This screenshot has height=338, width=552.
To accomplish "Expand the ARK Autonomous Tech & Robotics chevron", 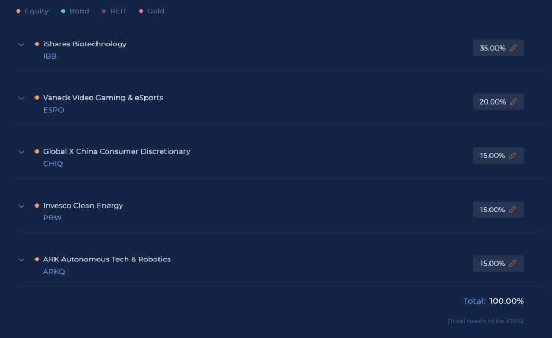I will click(x=22, y=260).
